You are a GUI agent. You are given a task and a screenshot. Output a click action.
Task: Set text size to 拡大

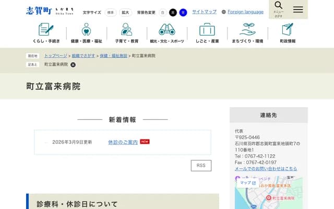[x=125, y=12]
